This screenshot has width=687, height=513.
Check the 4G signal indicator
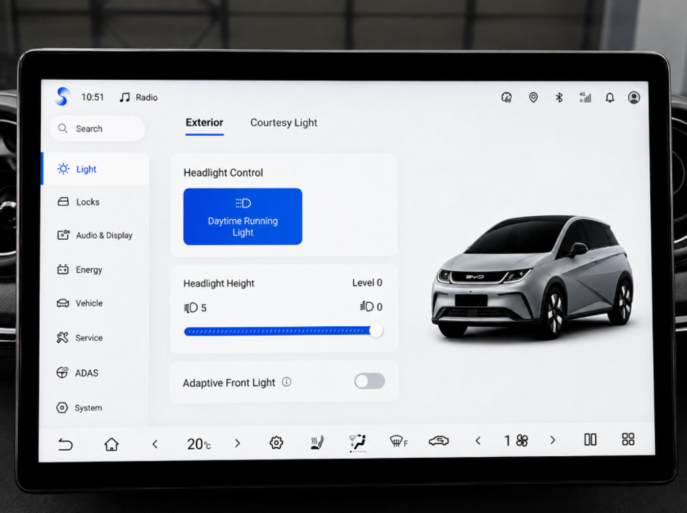[x=585, y=98]
